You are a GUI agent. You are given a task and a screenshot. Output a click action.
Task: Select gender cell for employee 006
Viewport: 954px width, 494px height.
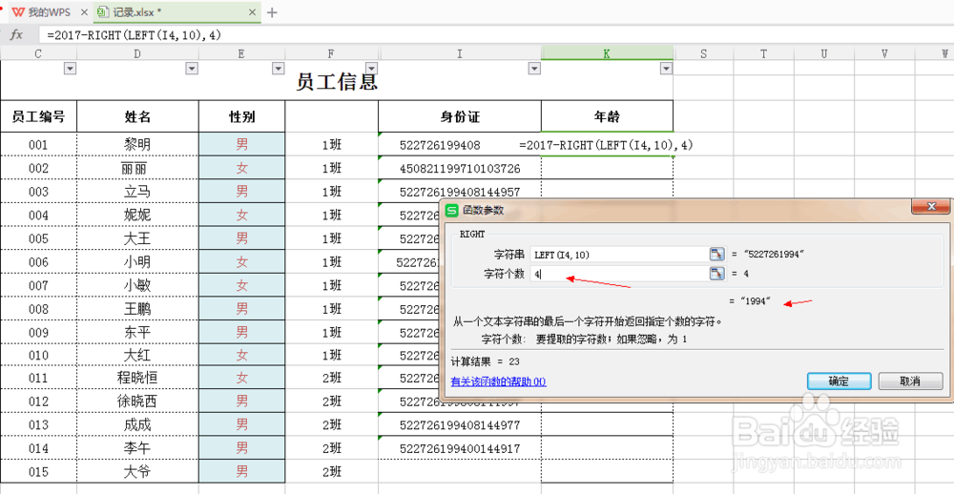pyautogui.click(x=241, y=261)
